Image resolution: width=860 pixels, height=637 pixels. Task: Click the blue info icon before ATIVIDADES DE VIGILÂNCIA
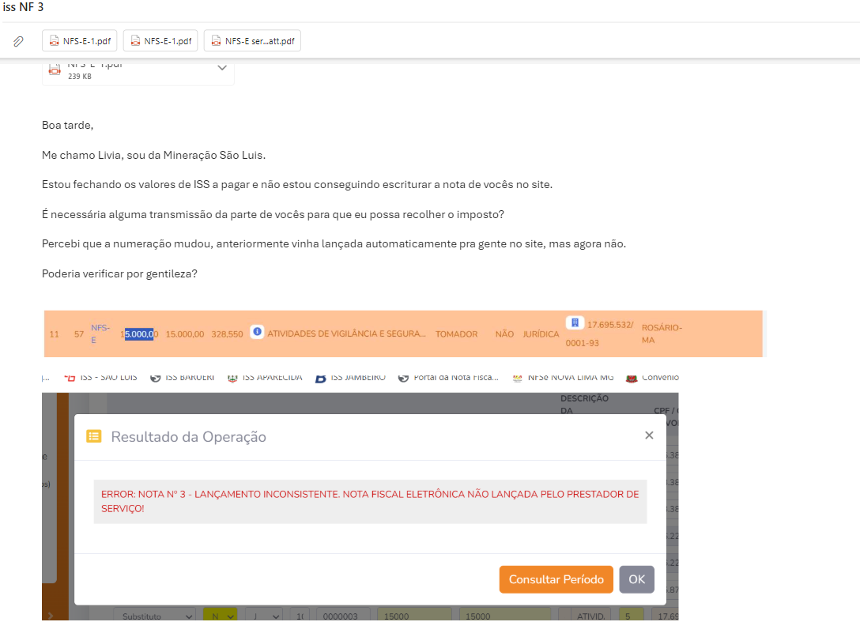[257, 332]
